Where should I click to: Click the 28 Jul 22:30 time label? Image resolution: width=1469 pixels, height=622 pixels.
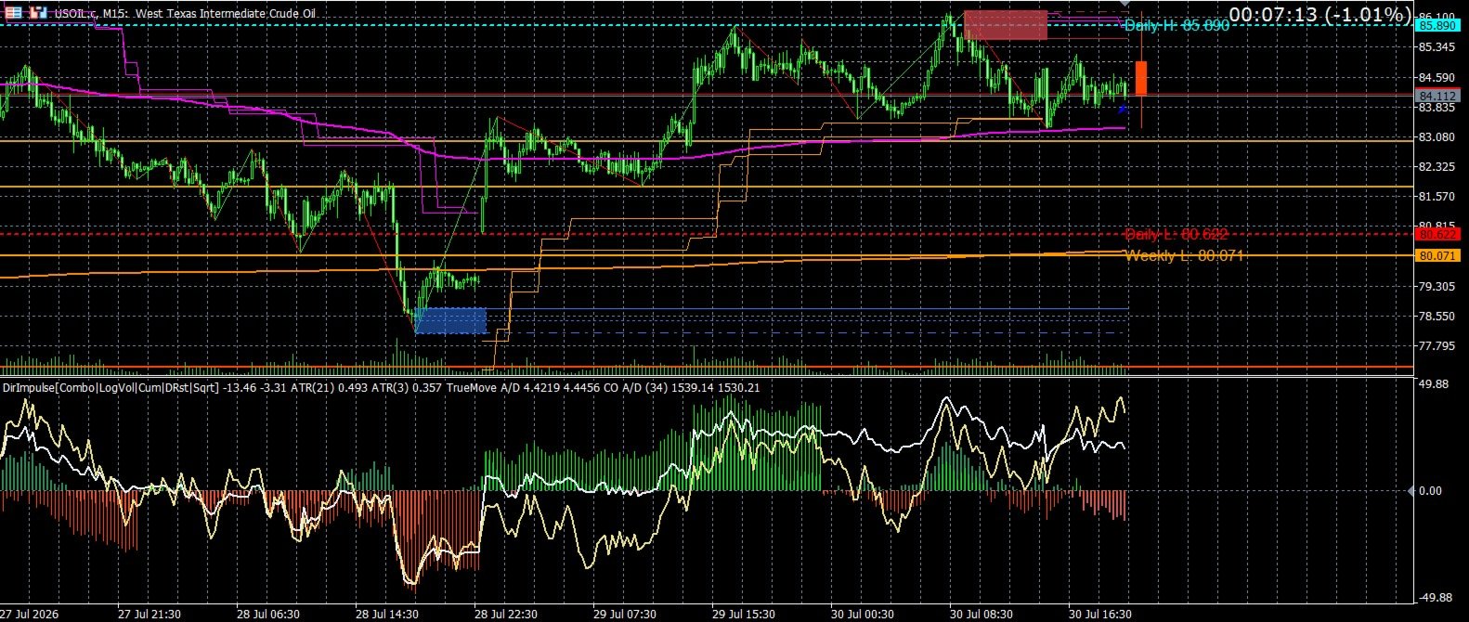coord(506,614)
